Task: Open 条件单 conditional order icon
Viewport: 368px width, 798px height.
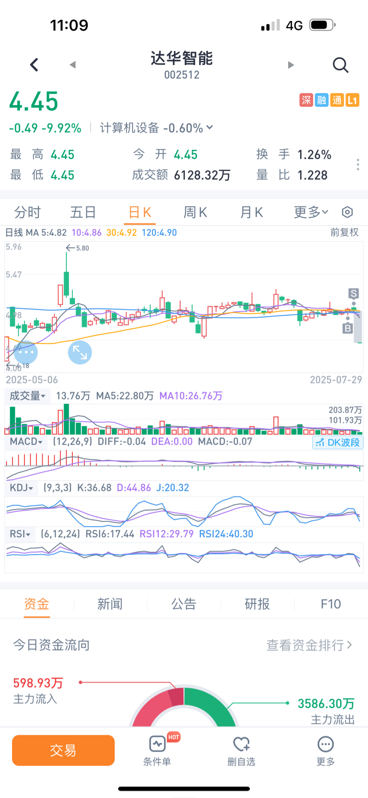Action: point(157,751)
